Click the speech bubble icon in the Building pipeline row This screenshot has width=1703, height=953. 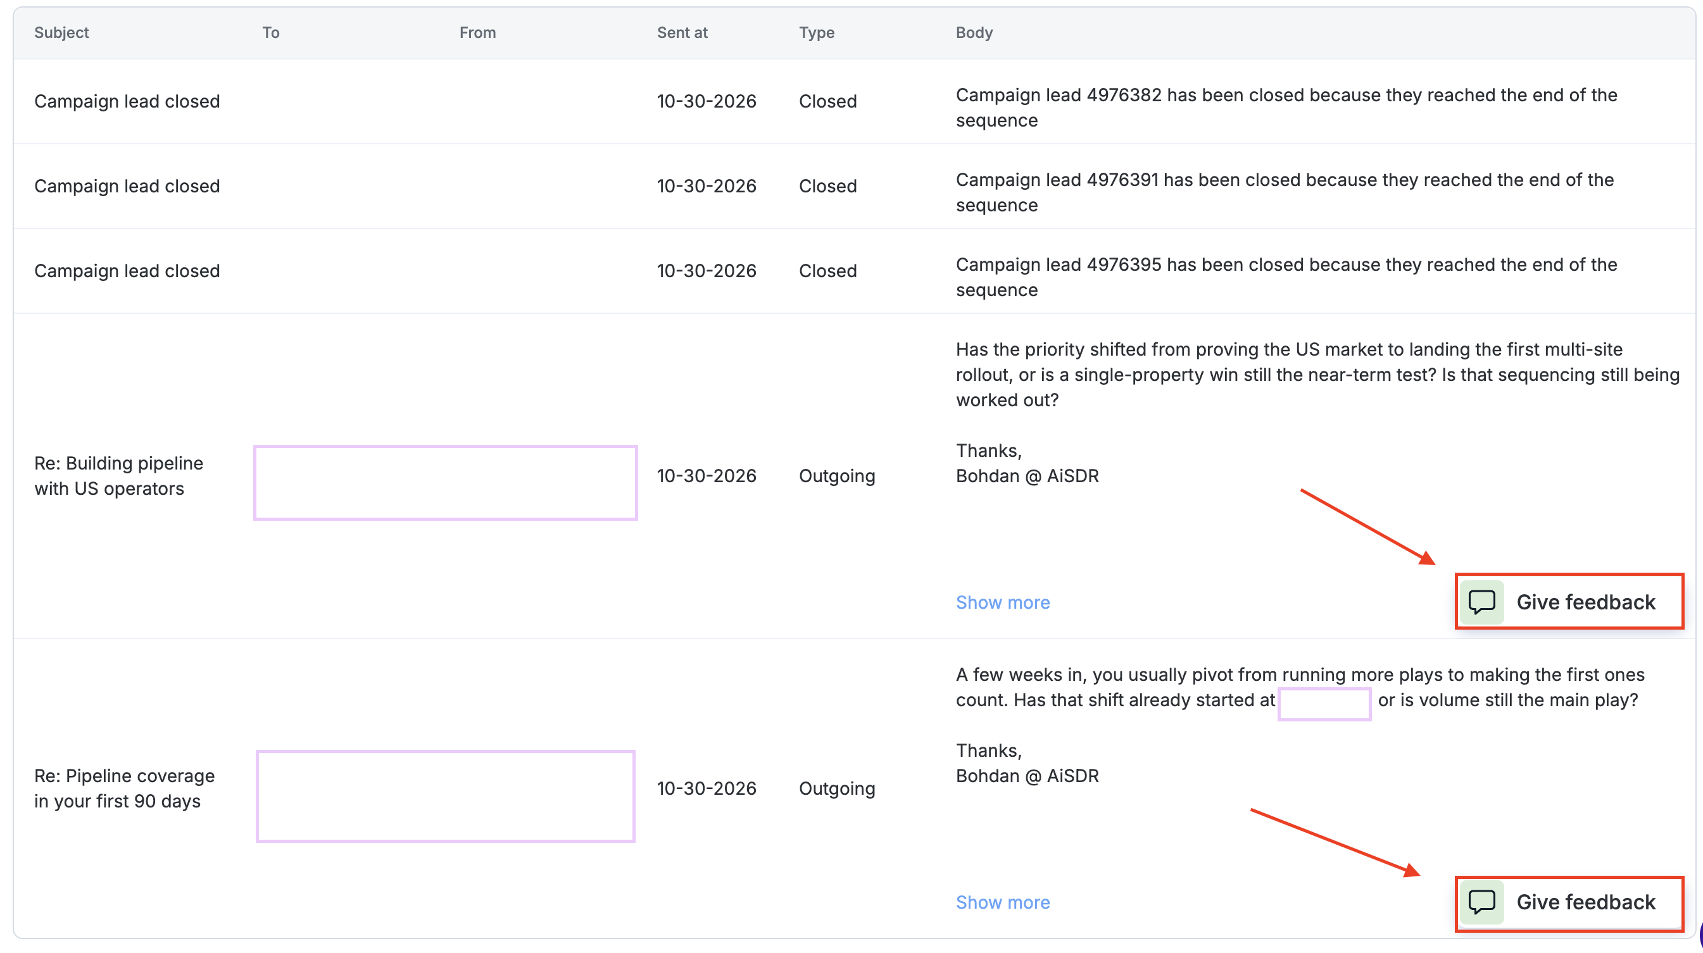tap(1481, 602)
